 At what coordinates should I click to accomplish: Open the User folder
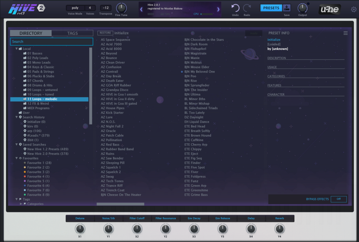(x=24, y=112)
